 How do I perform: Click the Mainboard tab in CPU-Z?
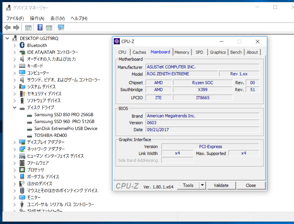(x=160, y=52)
